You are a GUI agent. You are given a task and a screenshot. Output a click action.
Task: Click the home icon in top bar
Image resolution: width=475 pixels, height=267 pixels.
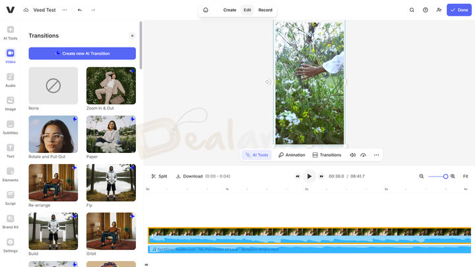206,10
